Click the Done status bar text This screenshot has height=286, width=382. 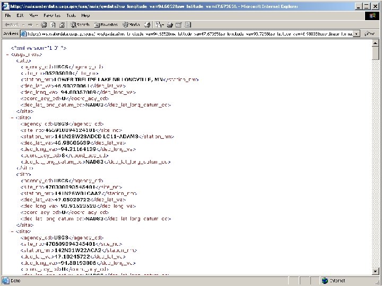[15, 281]
